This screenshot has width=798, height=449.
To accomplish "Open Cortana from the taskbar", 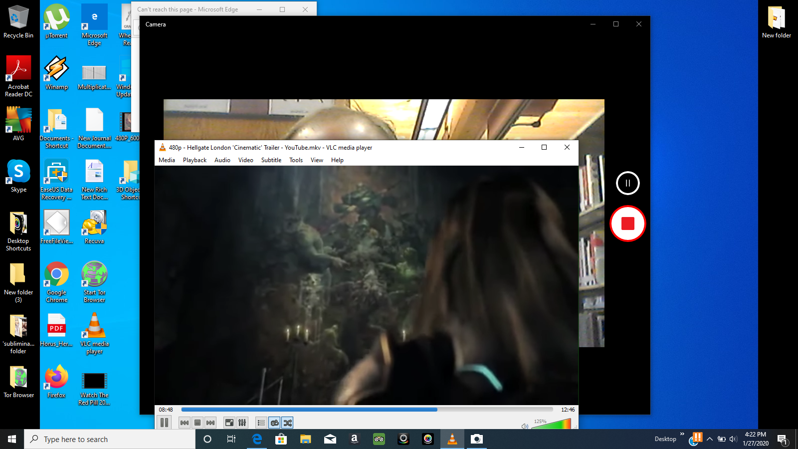I will tap(207, 439).
